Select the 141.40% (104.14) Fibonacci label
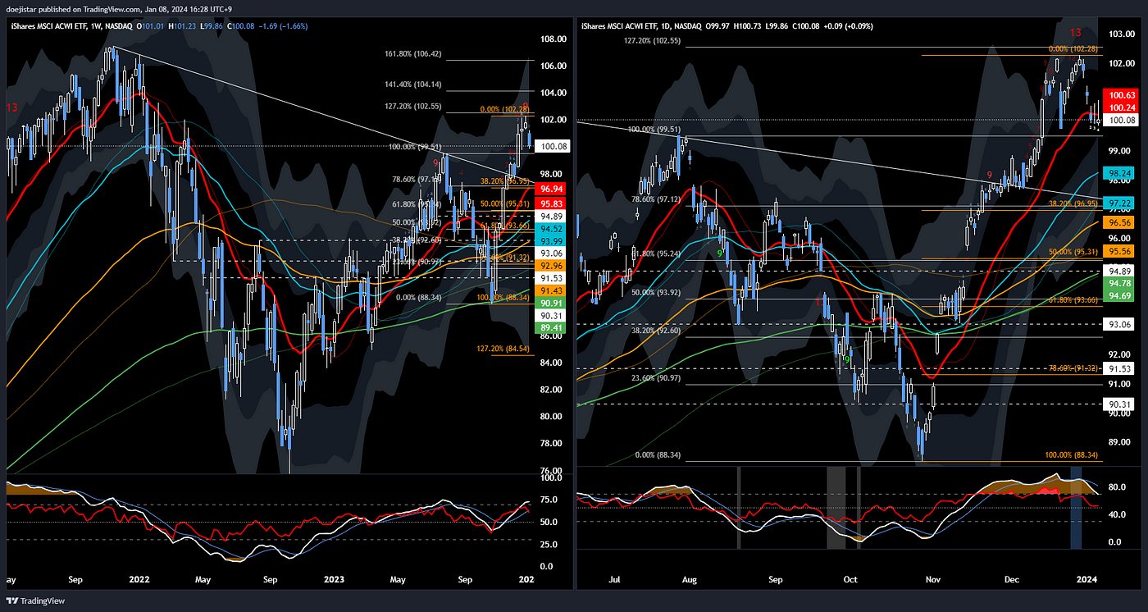The width and height of the screenshot is (1148, 612). [x=412, y=84]
